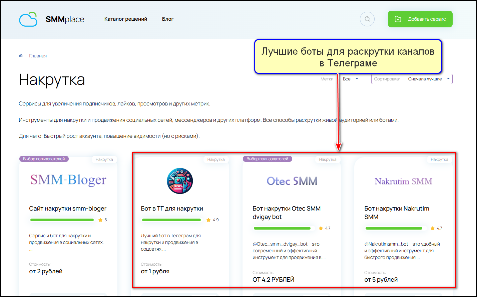
Task: Follow the Главная breadcrumb link
Action: pyautogui.click(x=38, y=56)
